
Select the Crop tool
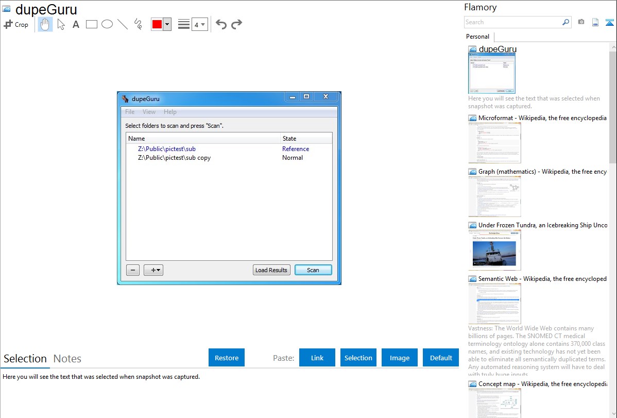click(16, 24)
